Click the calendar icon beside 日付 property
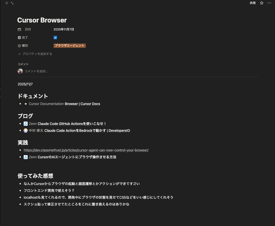This screenshot has width=275, height=226. [x=19, y=29]
